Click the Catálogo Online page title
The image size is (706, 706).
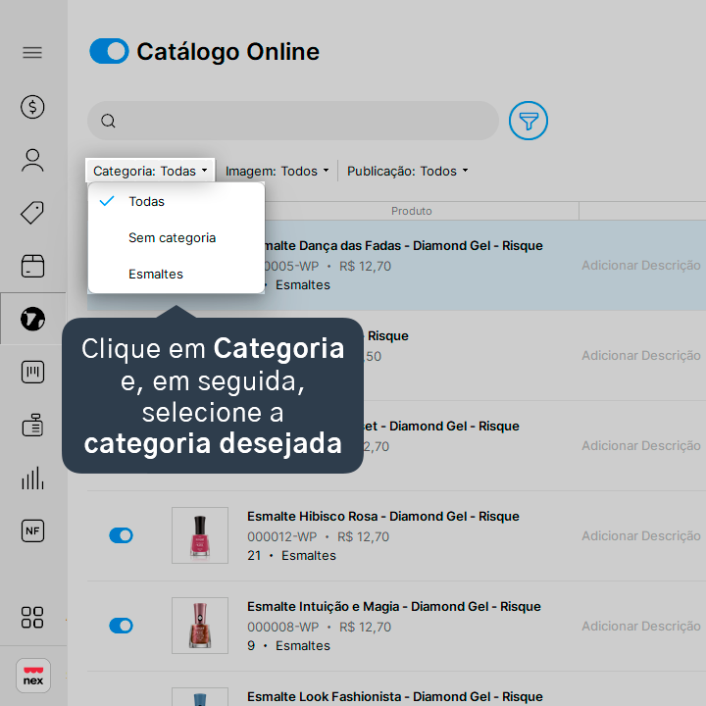click(x=227, y=51)
